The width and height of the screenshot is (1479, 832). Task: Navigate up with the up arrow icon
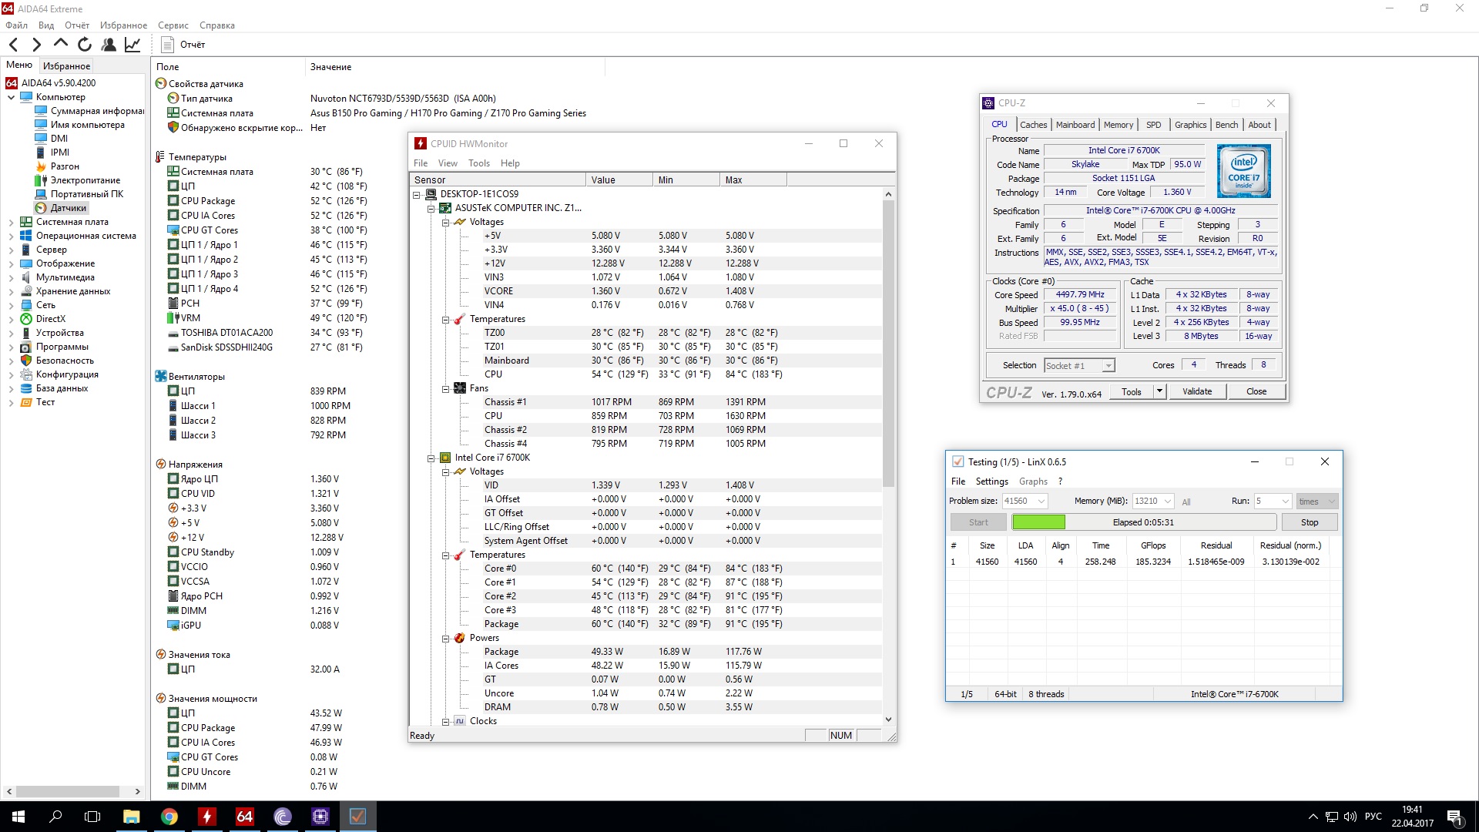tap(61, 44)
